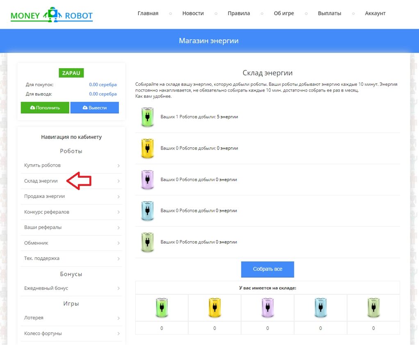This screenshot has height=346, width=419.
Task: Click the chevron next to Конкурс рефералов
Action: point(118,212)
